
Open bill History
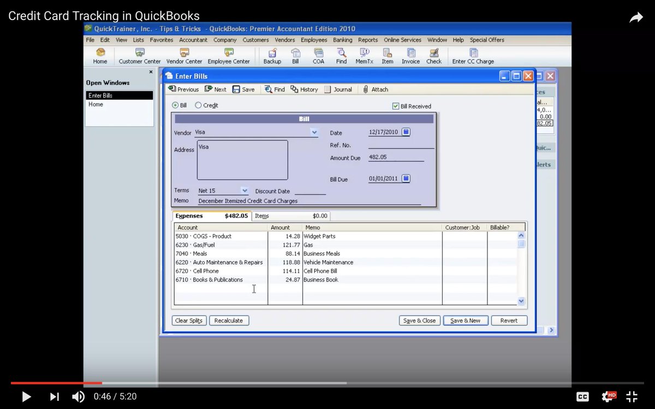(304, 89)
